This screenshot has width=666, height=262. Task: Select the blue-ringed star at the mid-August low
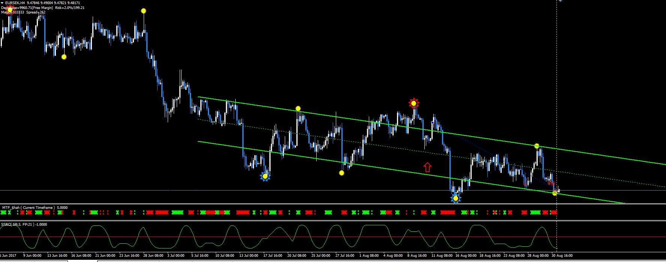click(x=456, y=198)
